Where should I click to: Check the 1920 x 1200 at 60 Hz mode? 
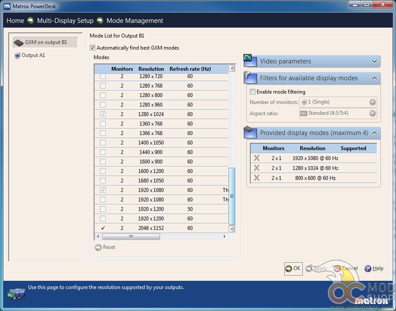point(103,219)
